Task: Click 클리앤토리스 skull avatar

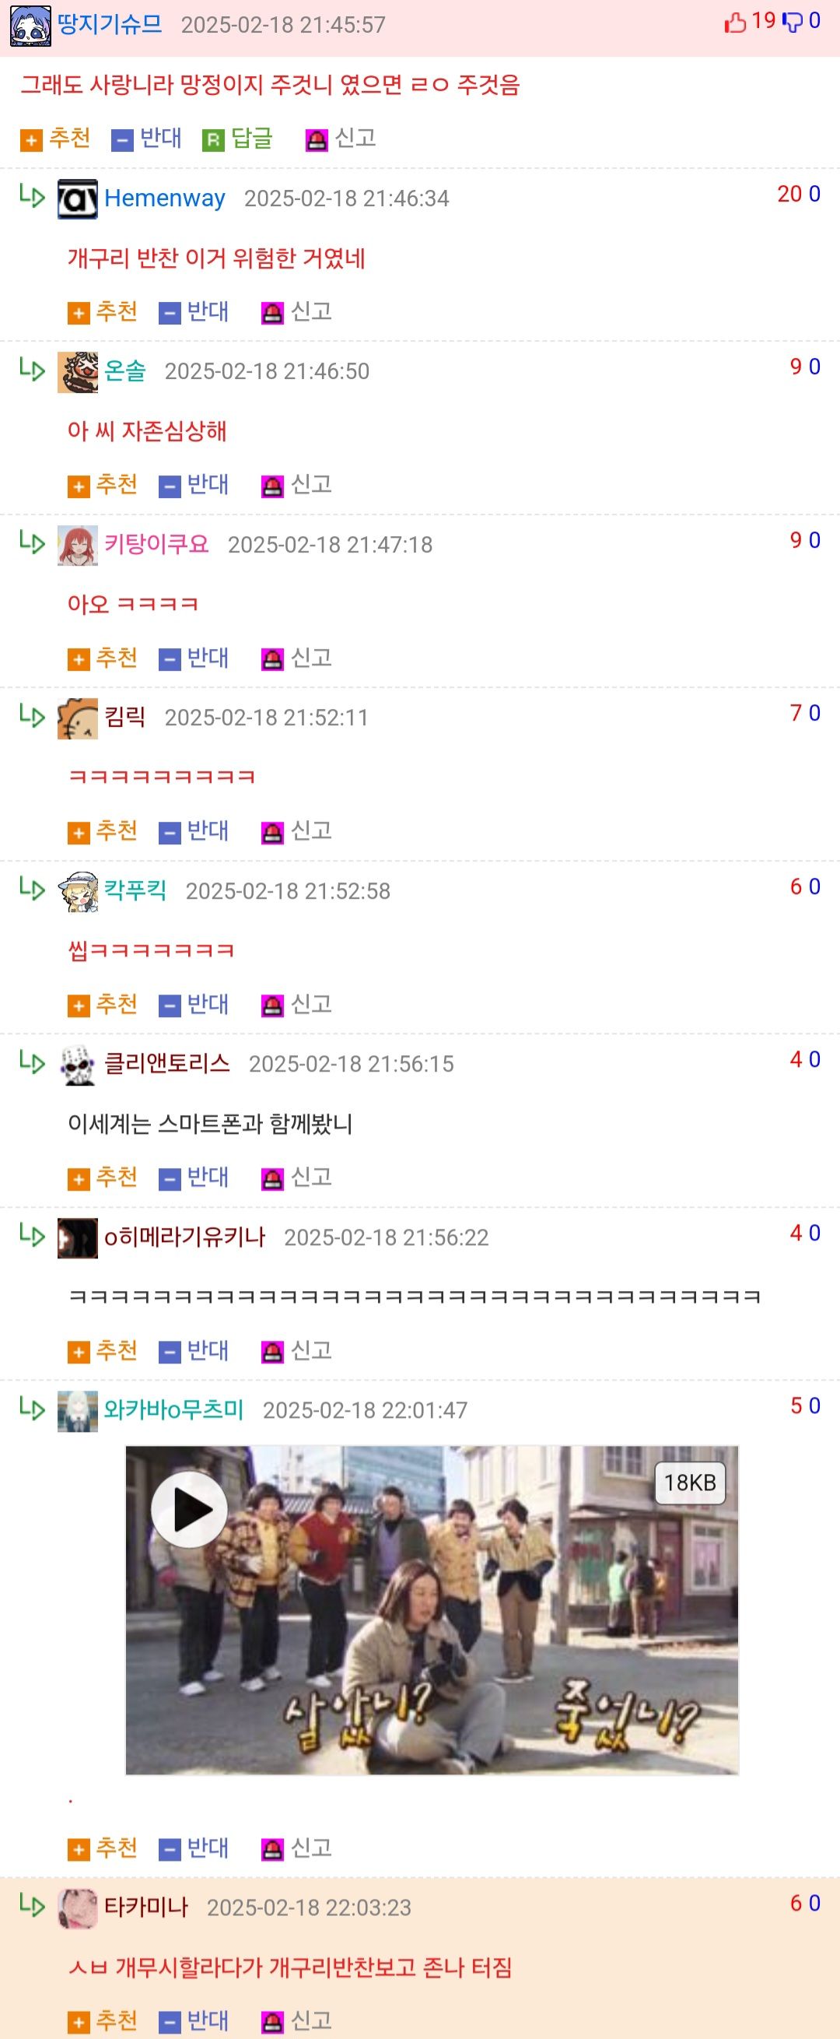Action: tap(78, 1065)
